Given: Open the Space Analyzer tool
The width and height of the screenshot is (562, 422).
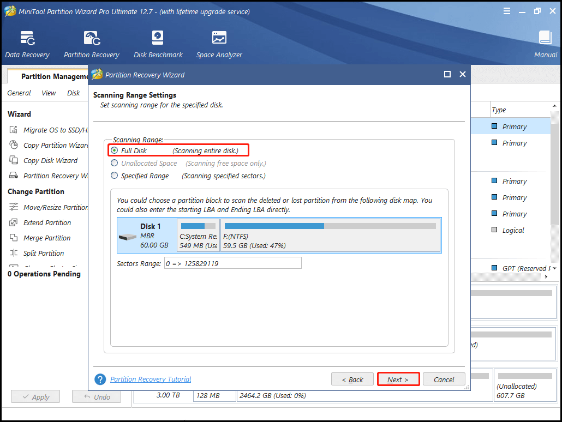Looking at the screenshot, I should pyautogui.click(x=219, y=44).
